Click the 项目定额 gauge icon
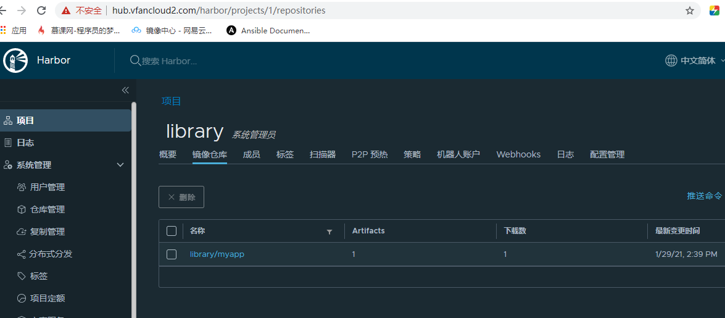Screen dimensions: 725x318 [x=21, y=299]
